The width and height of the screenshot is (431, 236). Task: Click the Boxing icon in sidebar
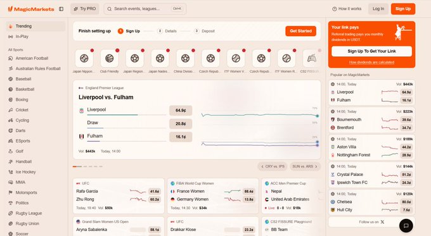tap(10, 99)
